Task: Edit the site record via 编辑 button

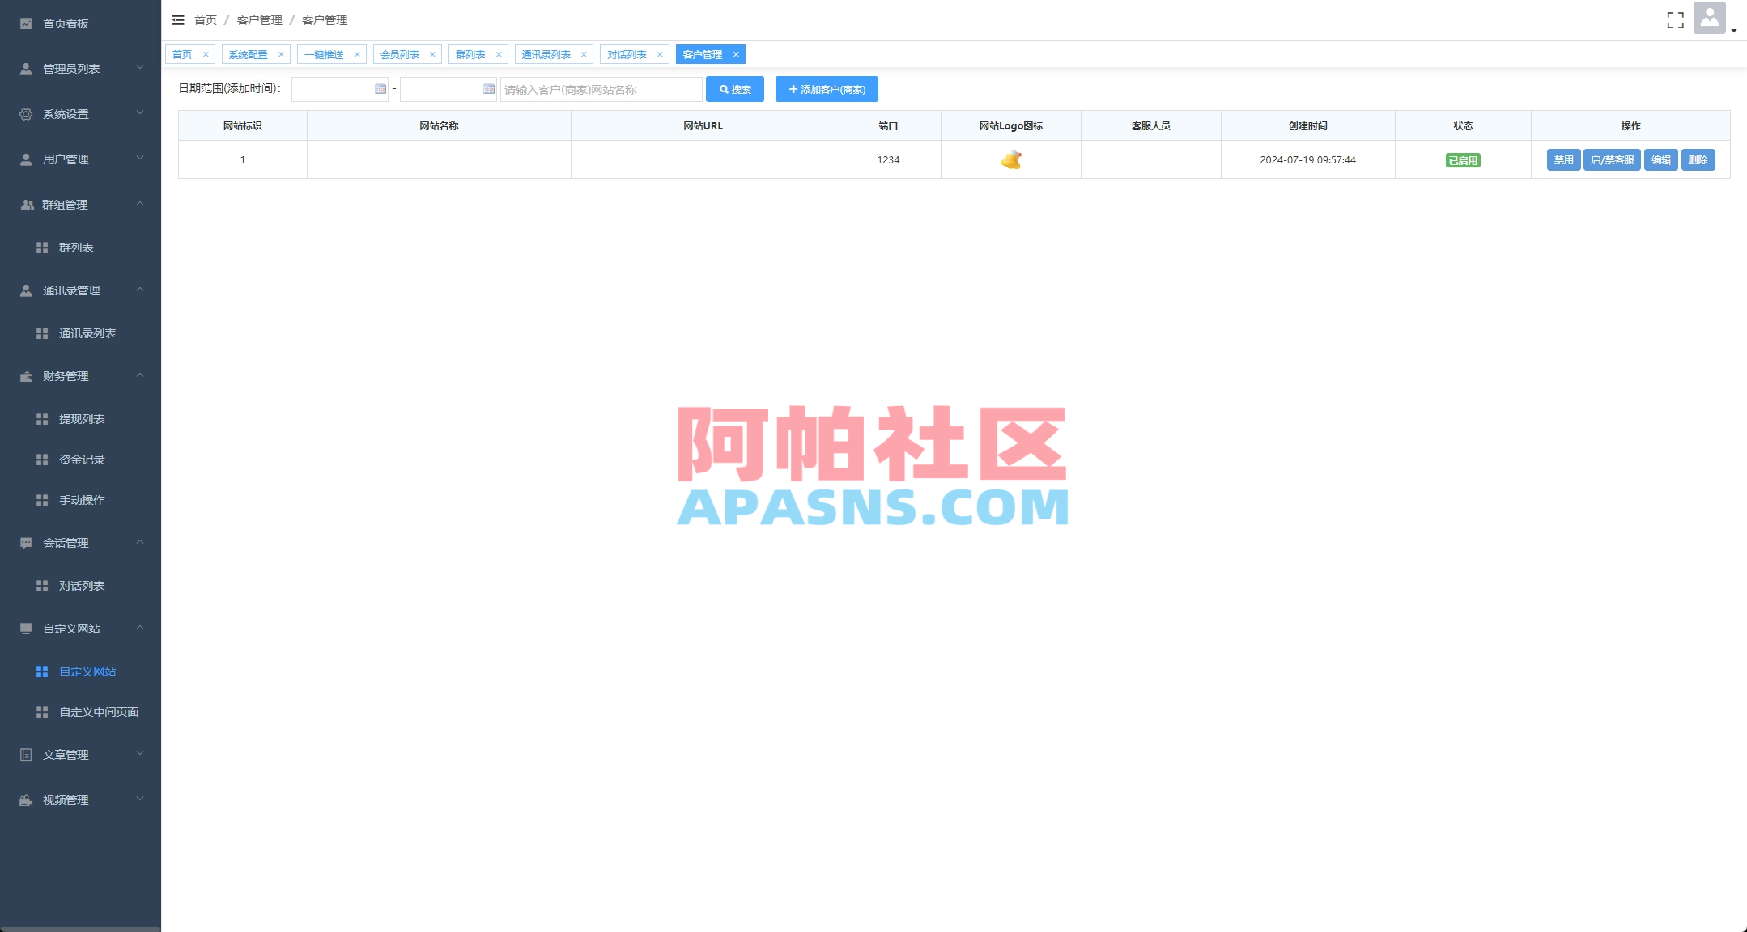Action: 1661,159
